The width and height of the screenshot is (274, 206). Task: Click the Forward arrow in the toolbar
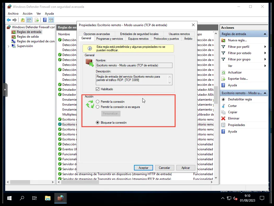(15, 20)
